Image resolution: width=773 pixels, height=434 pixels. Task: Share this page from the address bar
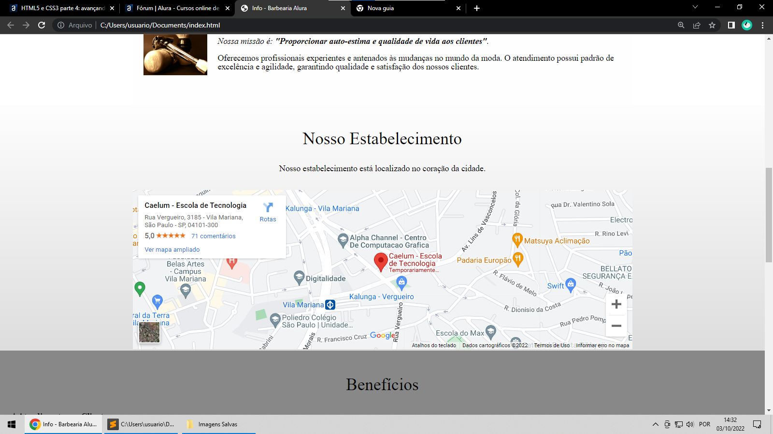(x=697, y=25)
